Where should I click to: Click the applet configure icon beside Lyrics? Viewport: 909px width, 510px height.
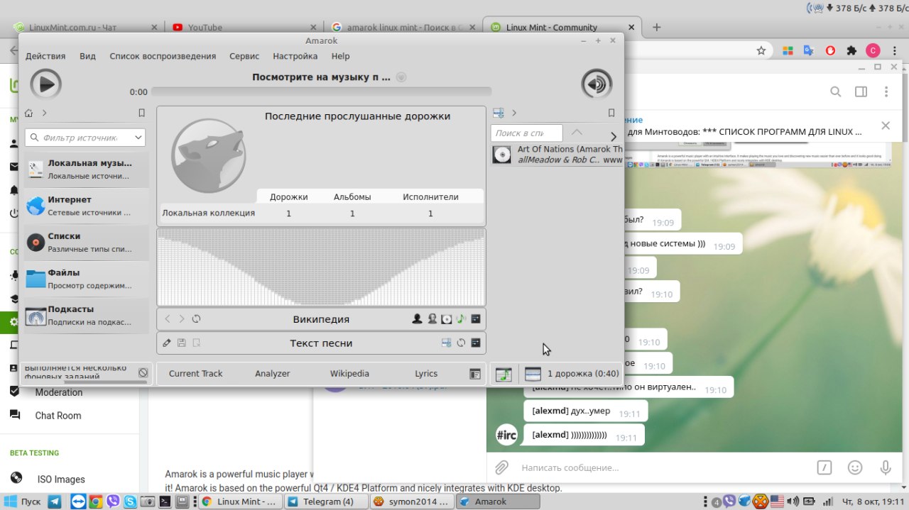pyautogui.click(x=475, y=374)
